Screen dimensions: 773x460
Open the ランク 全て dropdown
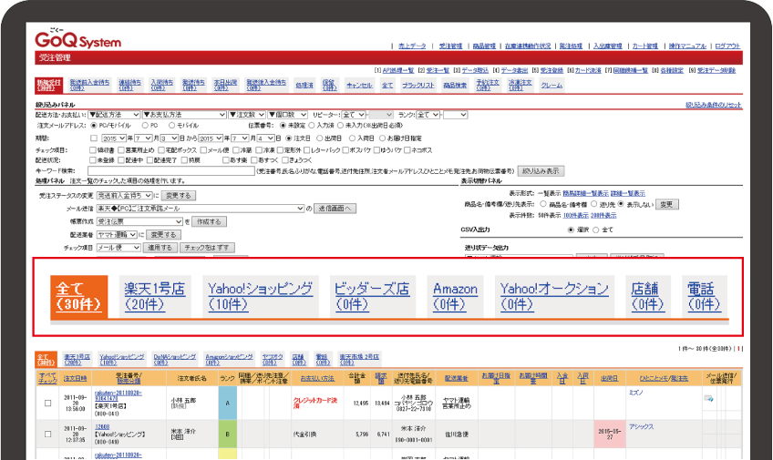click(428, 115)
